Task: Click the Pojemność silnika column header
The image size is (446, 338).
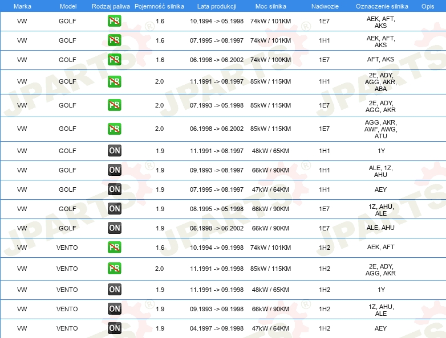Action: [159, 6]
